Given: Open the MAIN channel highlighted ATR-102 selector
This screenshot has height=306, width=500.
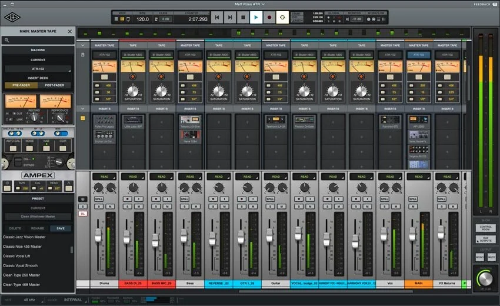Looking at the screenshot, I should coord(419,55).
